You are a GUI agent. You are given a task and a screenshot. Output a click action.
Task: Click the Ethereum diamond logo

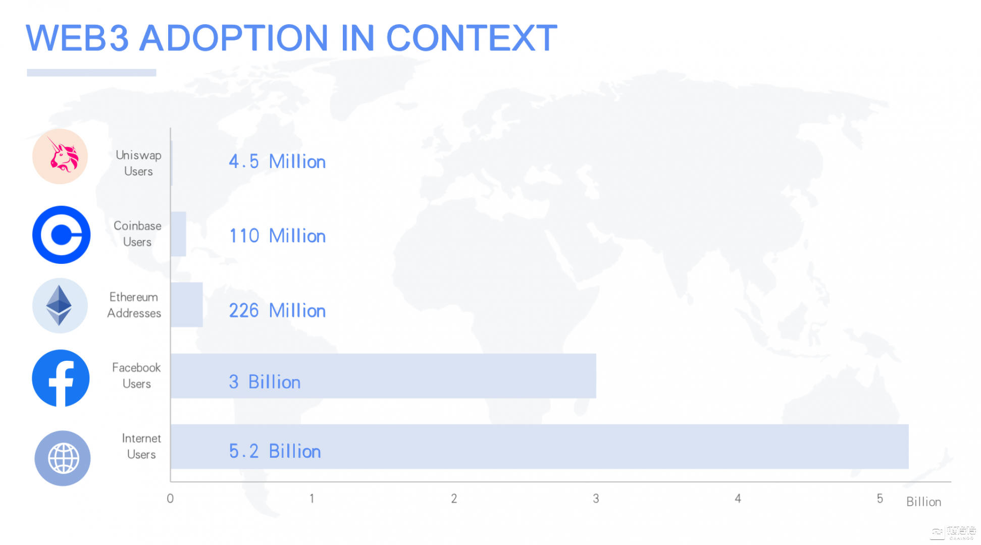60,306
